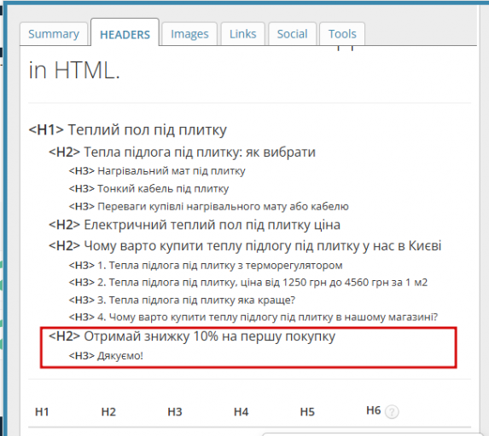This screenshot has width=489, height=436.
Task: Open the Images tab
Action: point(189,34)
